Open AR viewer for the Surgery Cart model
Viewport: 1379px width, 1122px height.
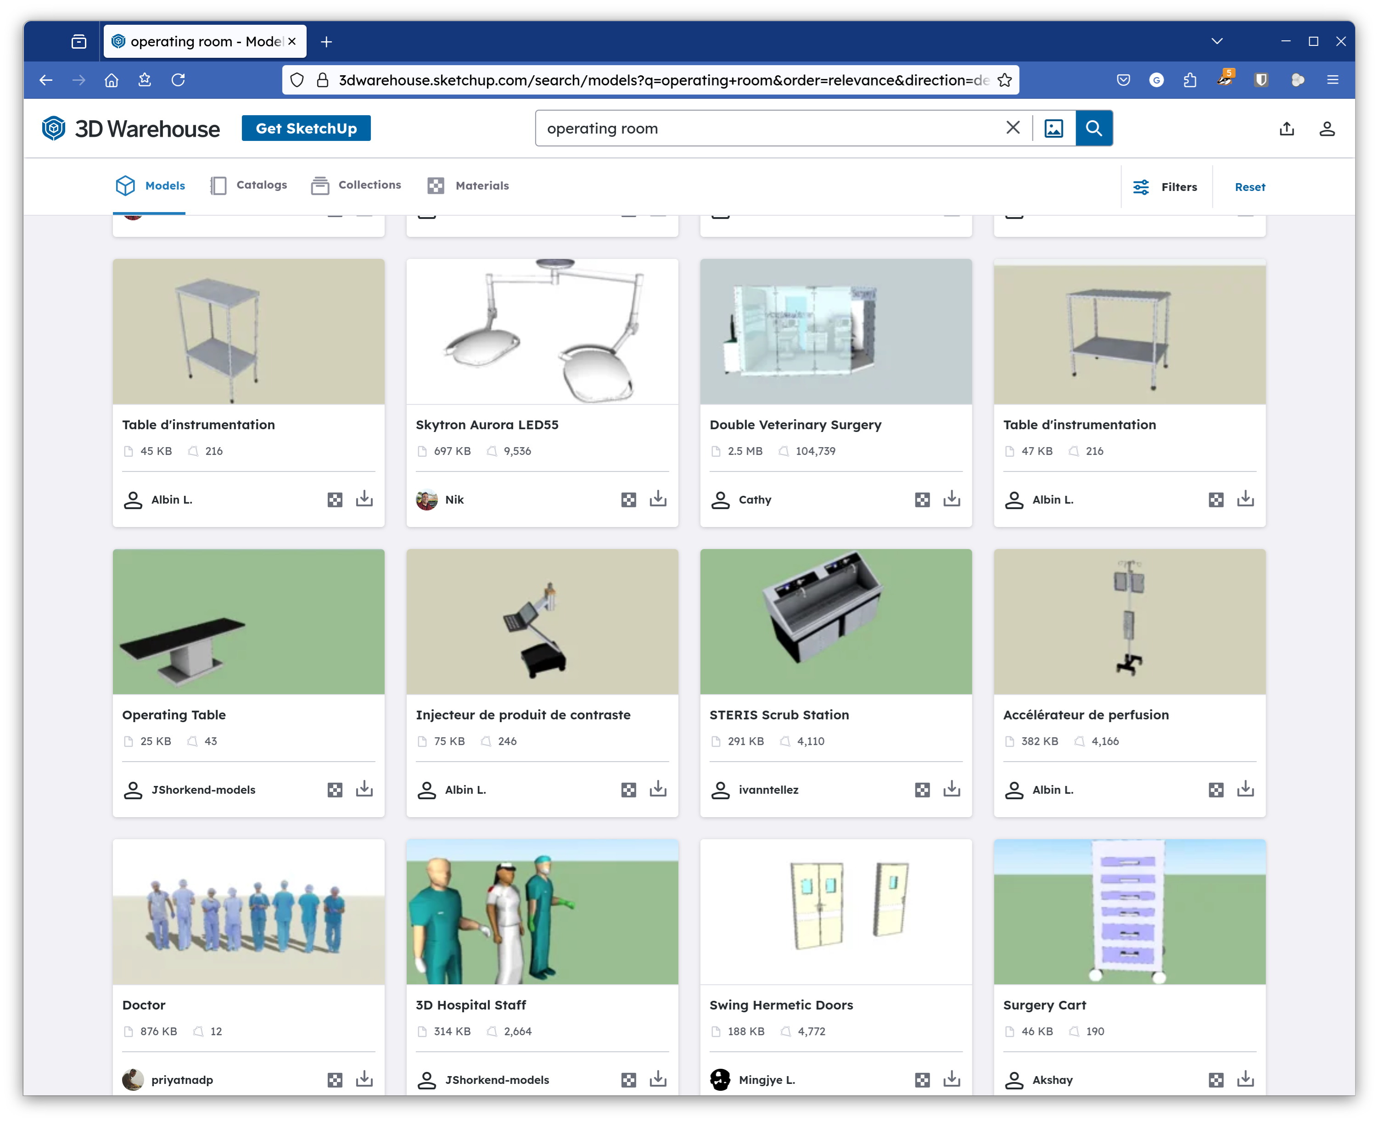1216,1079
